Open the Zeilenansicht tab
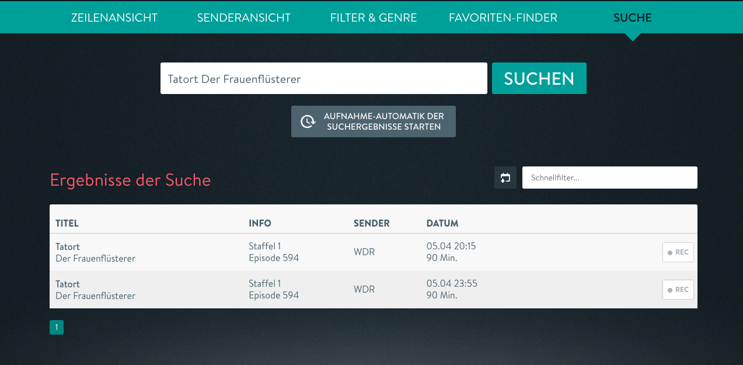Viewport: 743px width, 365px height. point(114,18)
